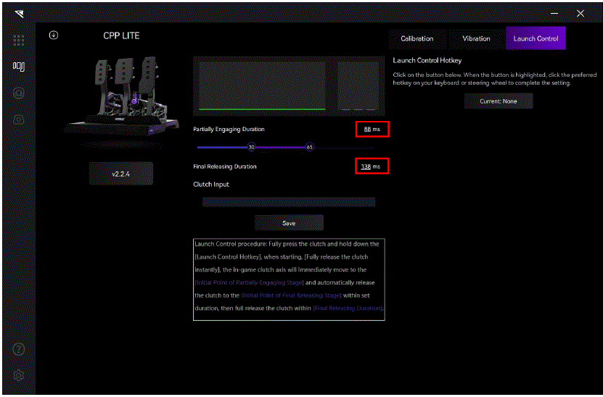The height and width of the screenshot is (397, 603).
Task: Click the slider handle labeled 65
Action: click(x=310, y=147)
